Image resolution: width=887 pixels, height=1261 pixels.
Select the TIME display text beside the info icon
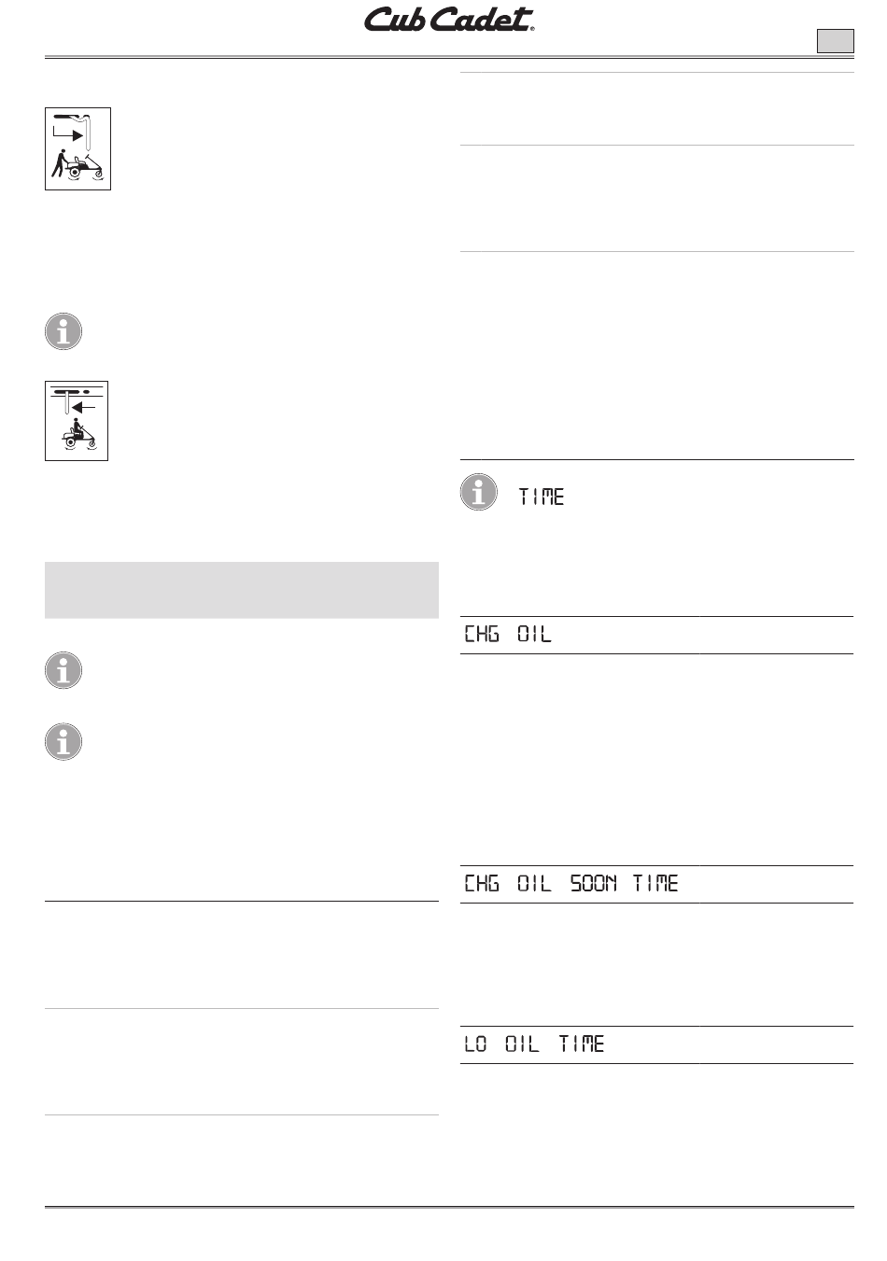coord(542,497)
